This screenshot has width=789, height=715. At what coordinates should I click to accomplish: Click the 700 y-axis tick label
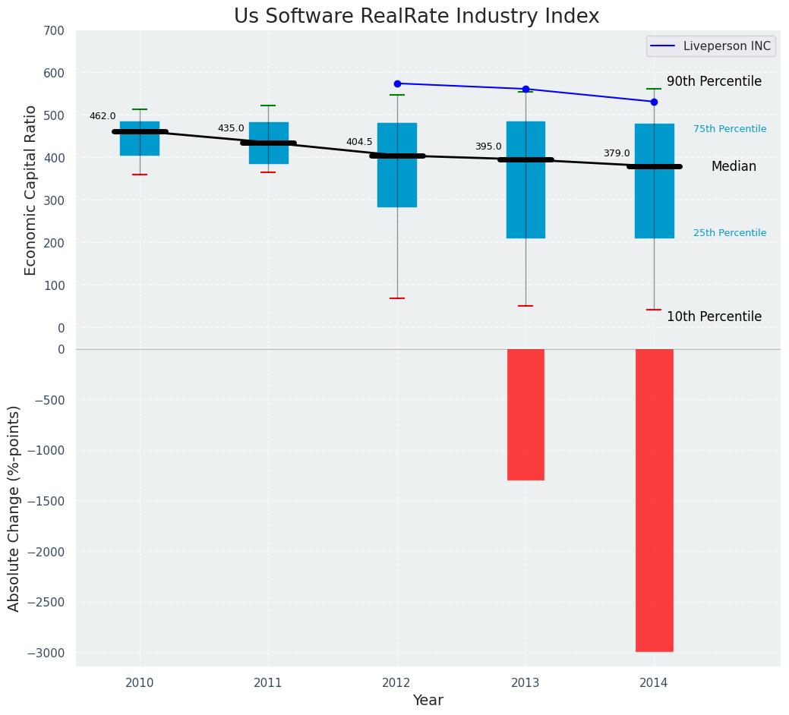[55, 30]
